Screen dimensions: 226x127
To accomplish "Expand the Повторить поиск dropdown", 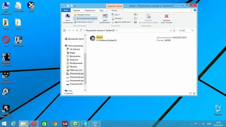I will 84,22.
